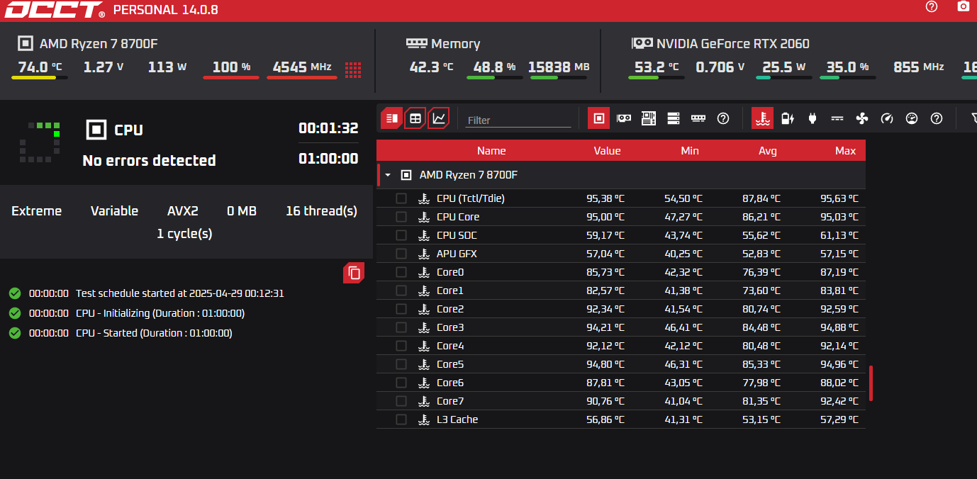Click 'CPU - Started' log entry

coord(154,333)
